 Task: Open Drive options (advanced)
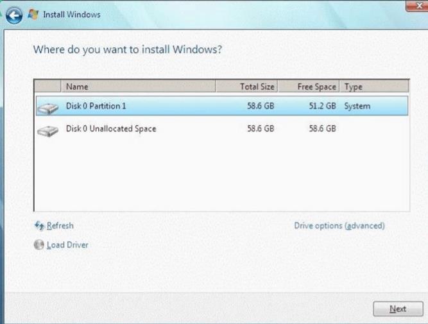pos(339,226)
